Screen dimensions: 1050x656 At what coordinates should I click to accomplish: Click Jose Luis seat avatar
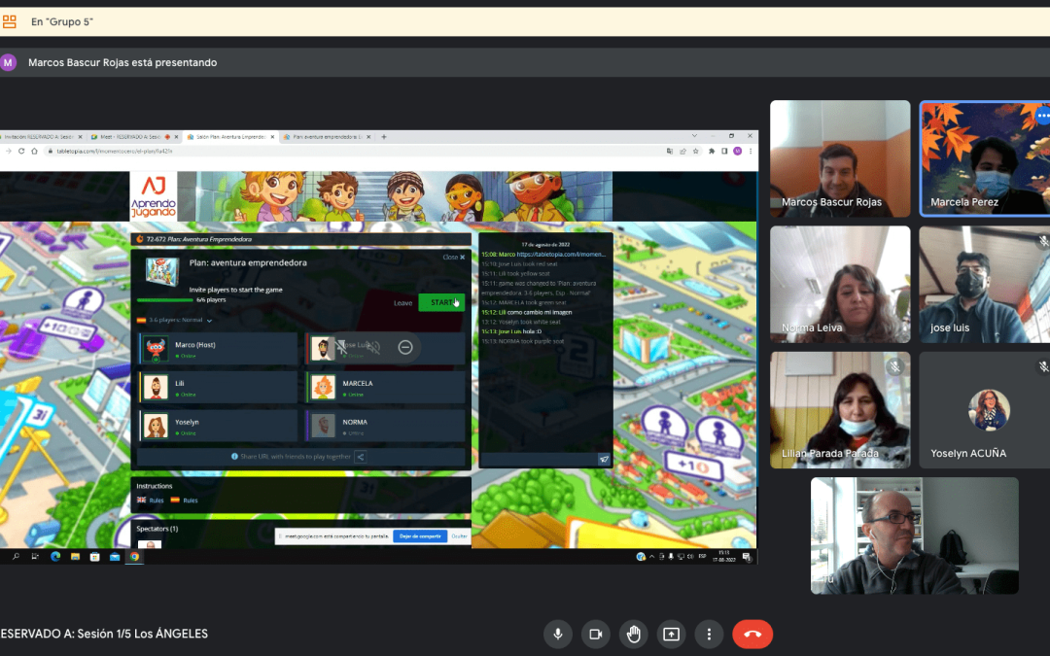322,349
